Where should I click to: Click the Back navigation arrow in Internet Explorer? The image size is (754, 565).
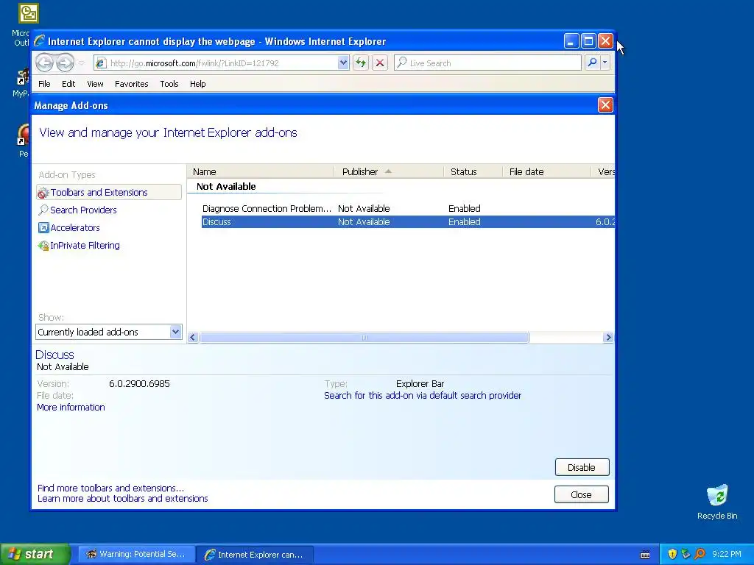44,63
